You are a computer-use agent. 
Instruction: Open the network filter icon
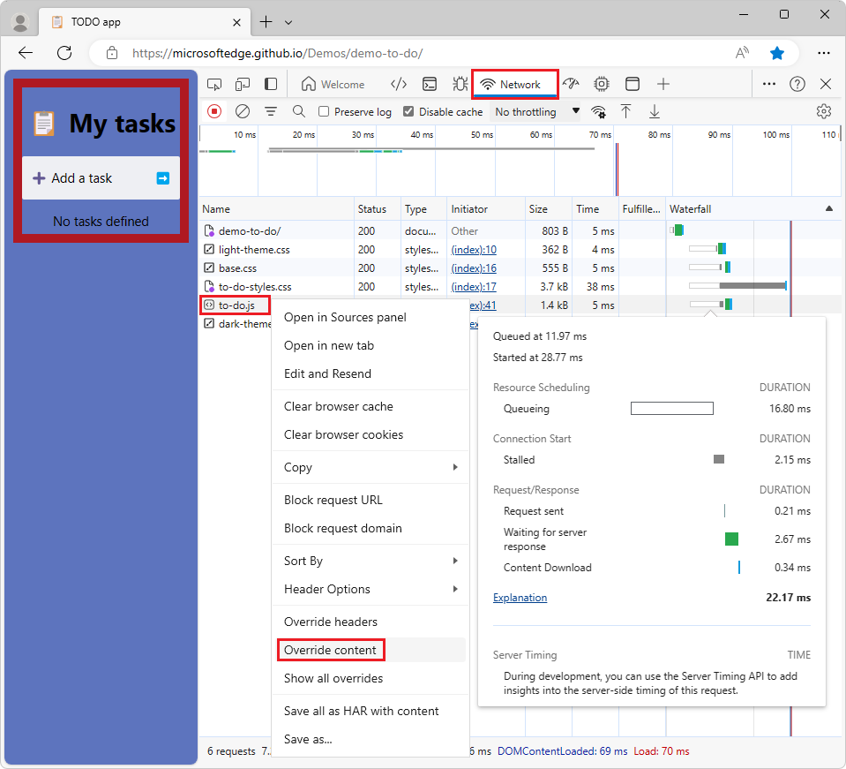(271, 111)
